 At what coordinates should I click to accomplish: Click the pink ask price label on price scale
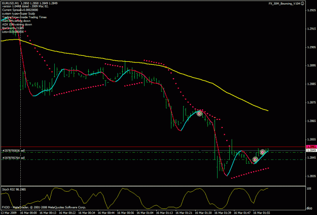311,147
